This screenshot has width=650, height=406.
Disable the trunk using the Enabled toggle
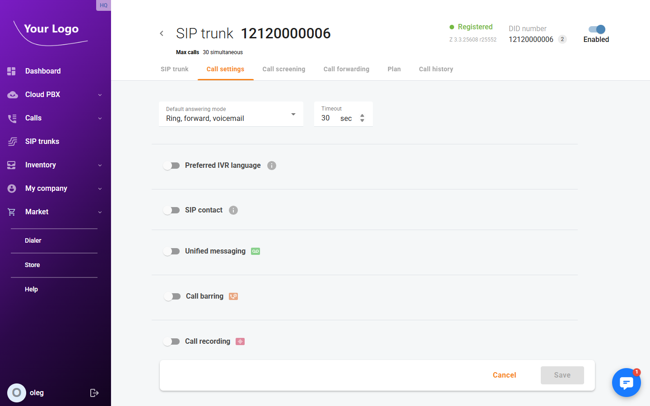596,29
